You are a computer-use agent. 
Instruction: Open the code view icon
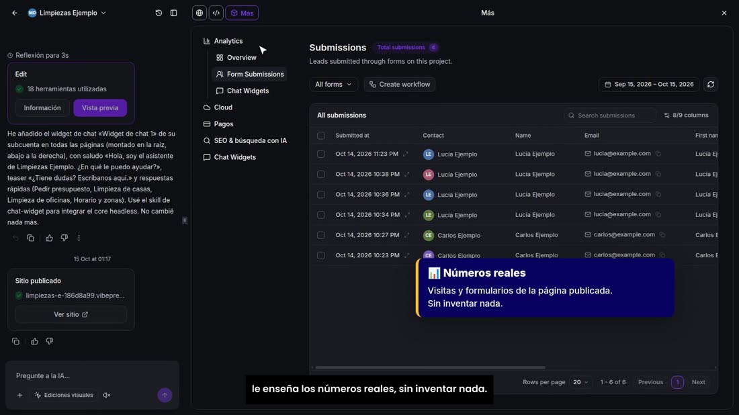pos(216,13)
